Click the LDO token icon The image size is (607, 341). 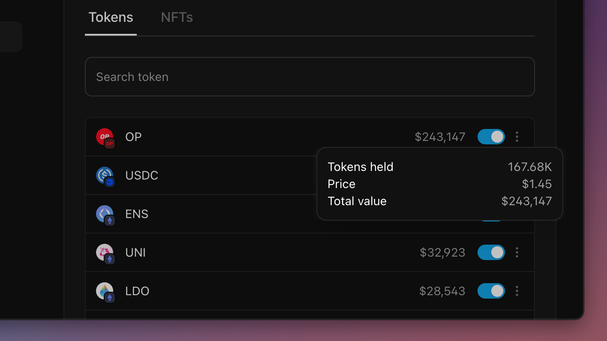[x=104, y=290]
